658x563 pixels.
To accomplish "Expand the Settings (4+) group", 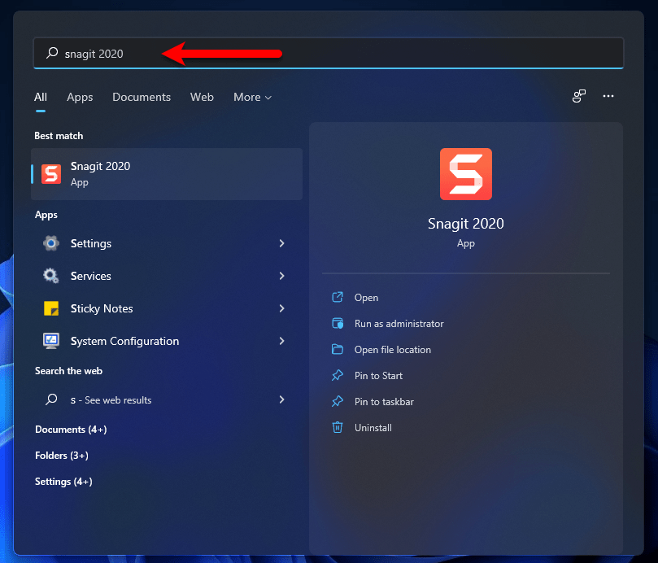I will [63, 481].
